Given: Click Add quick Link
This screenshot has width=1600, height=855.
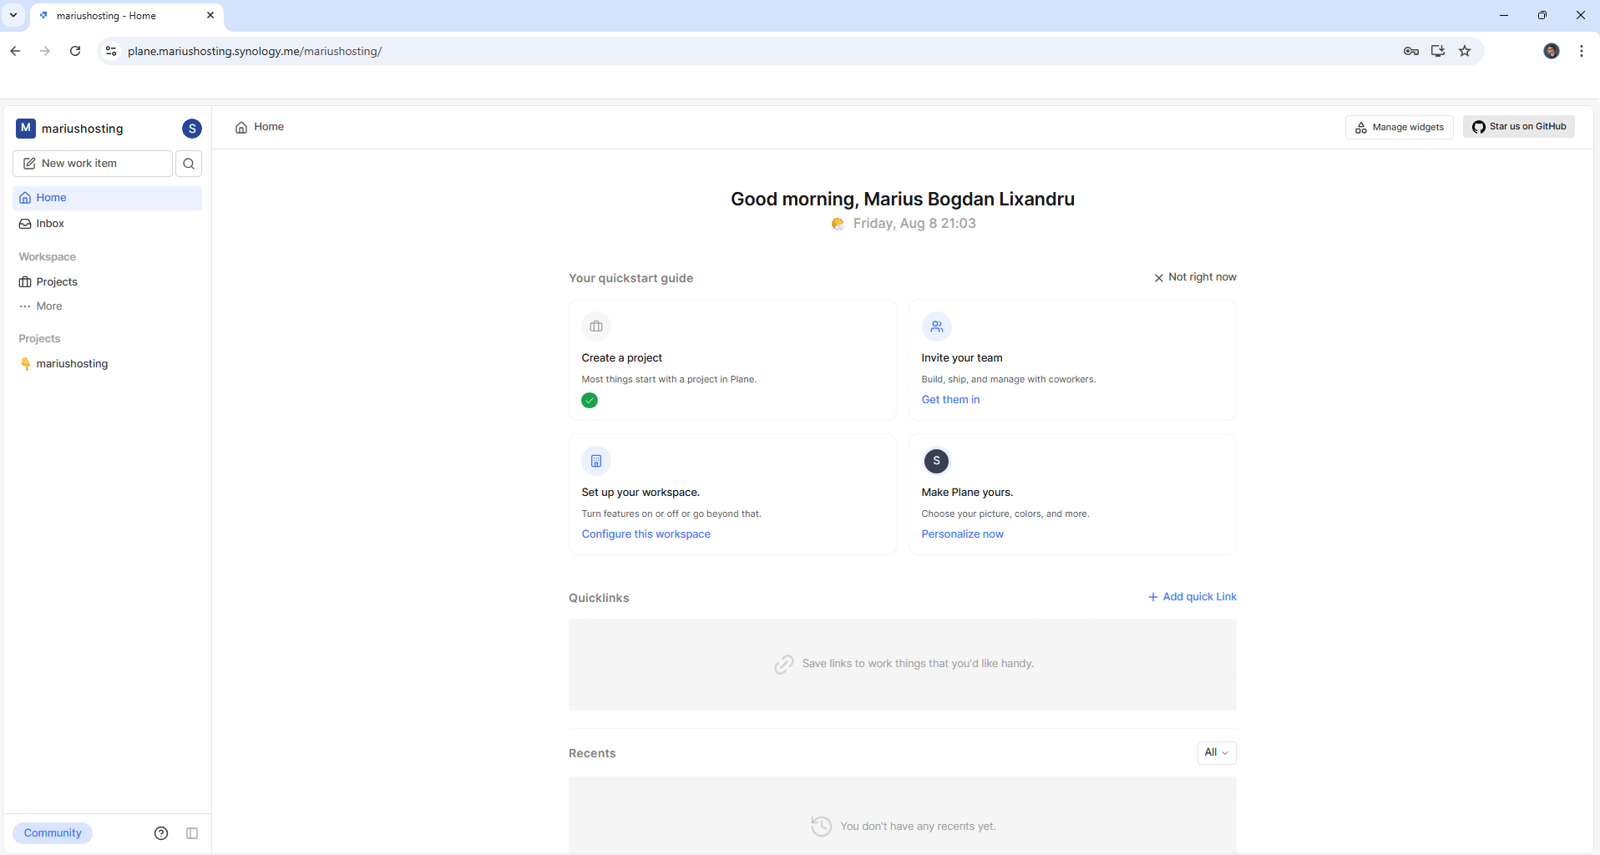Looking at the screenshot, I should 1192,597.
